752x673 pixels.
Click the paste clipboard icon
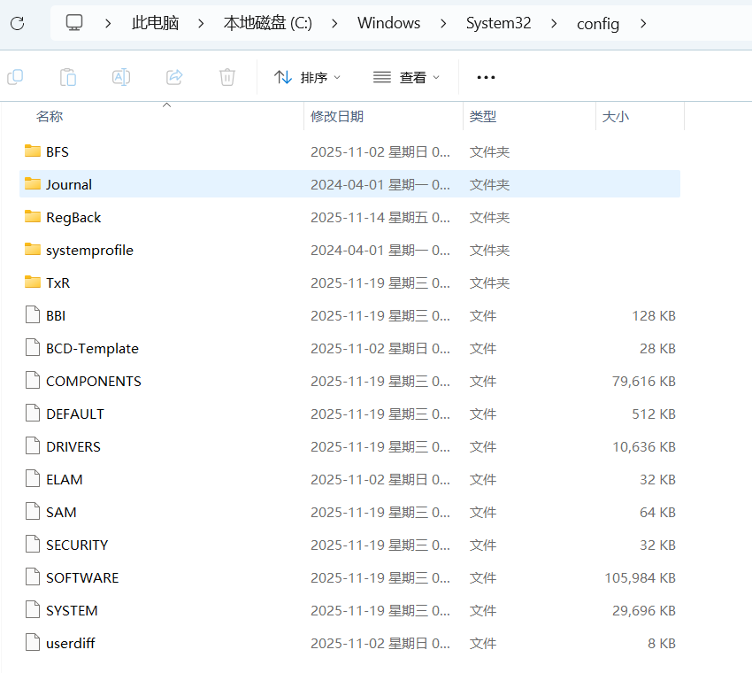tap(67, 77)
